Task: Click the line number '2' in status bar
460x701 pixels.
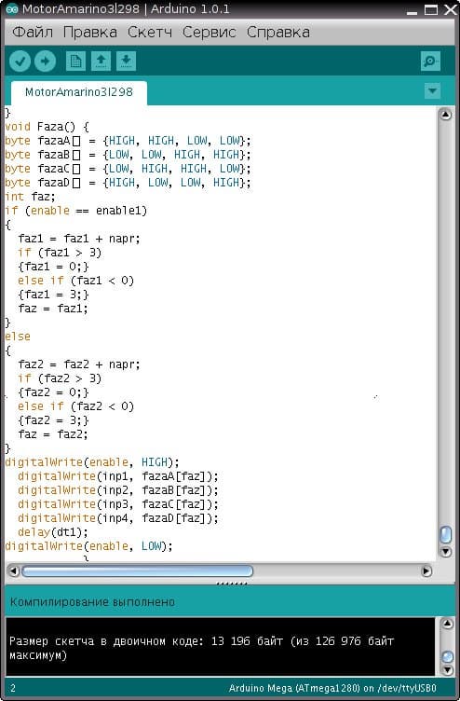Action: point(12,688)
